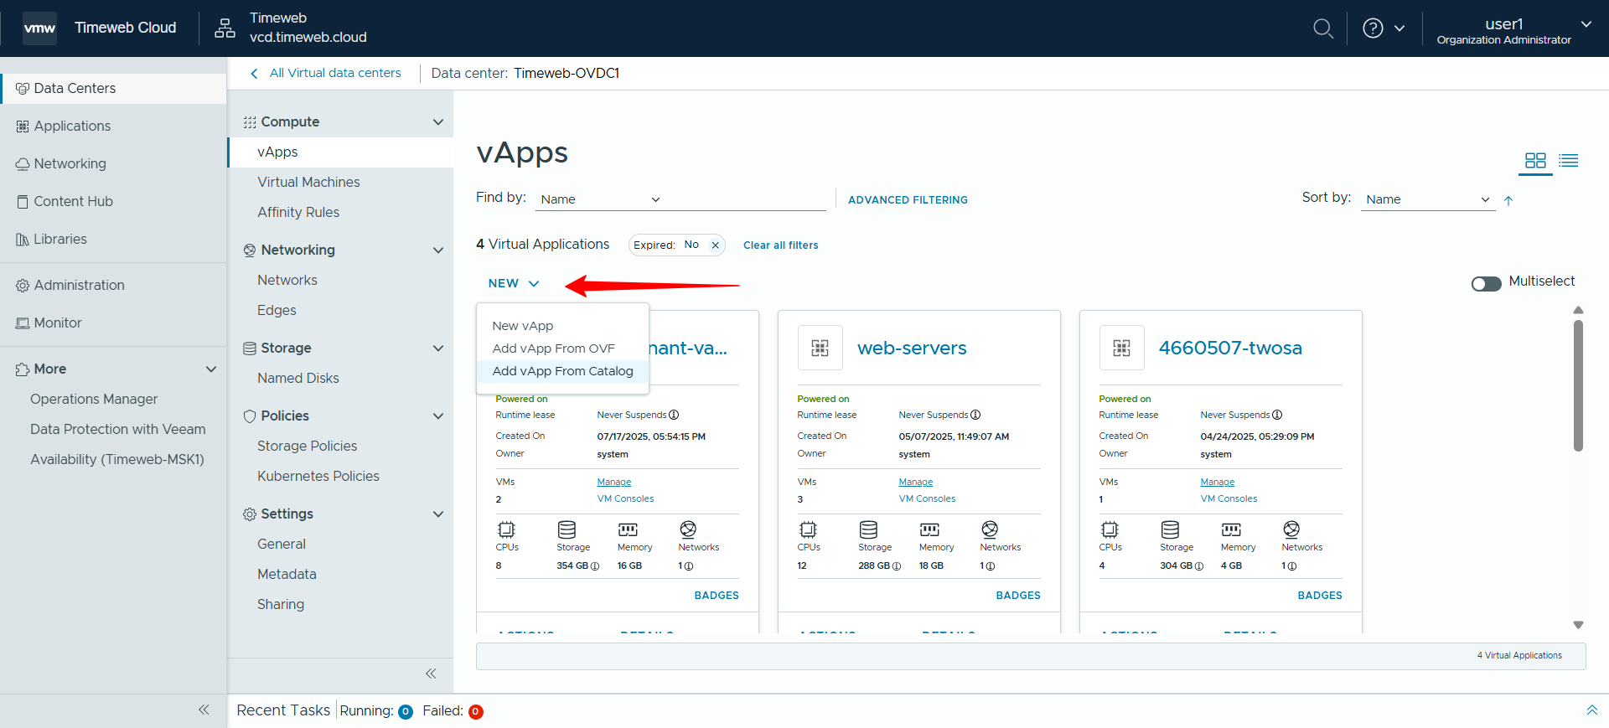1609x728 pixels.
Task: Open Data Protection with Veeam
Action: click(x=117, y=429)
